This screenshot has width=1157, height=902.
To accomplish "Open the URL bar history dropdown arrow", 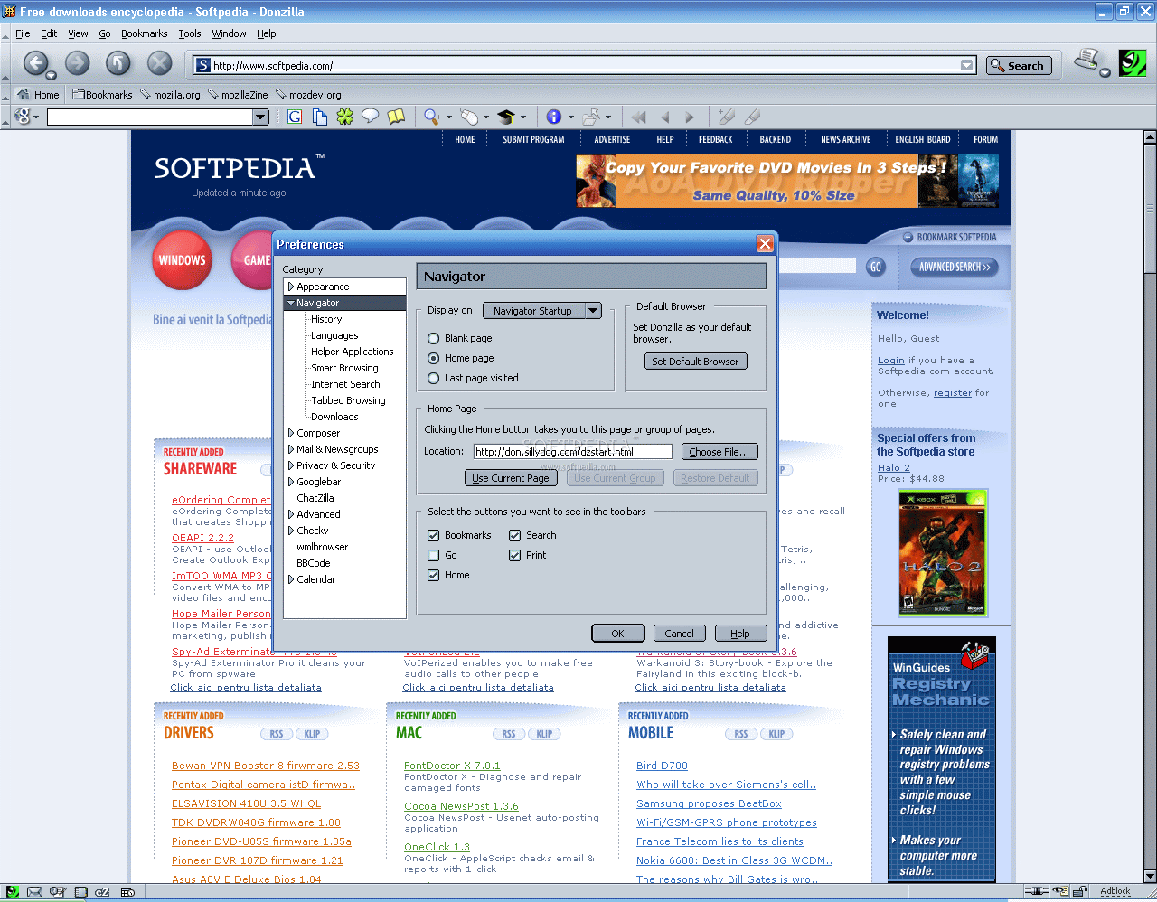I will pyautogui.click(x=966, y=65).
